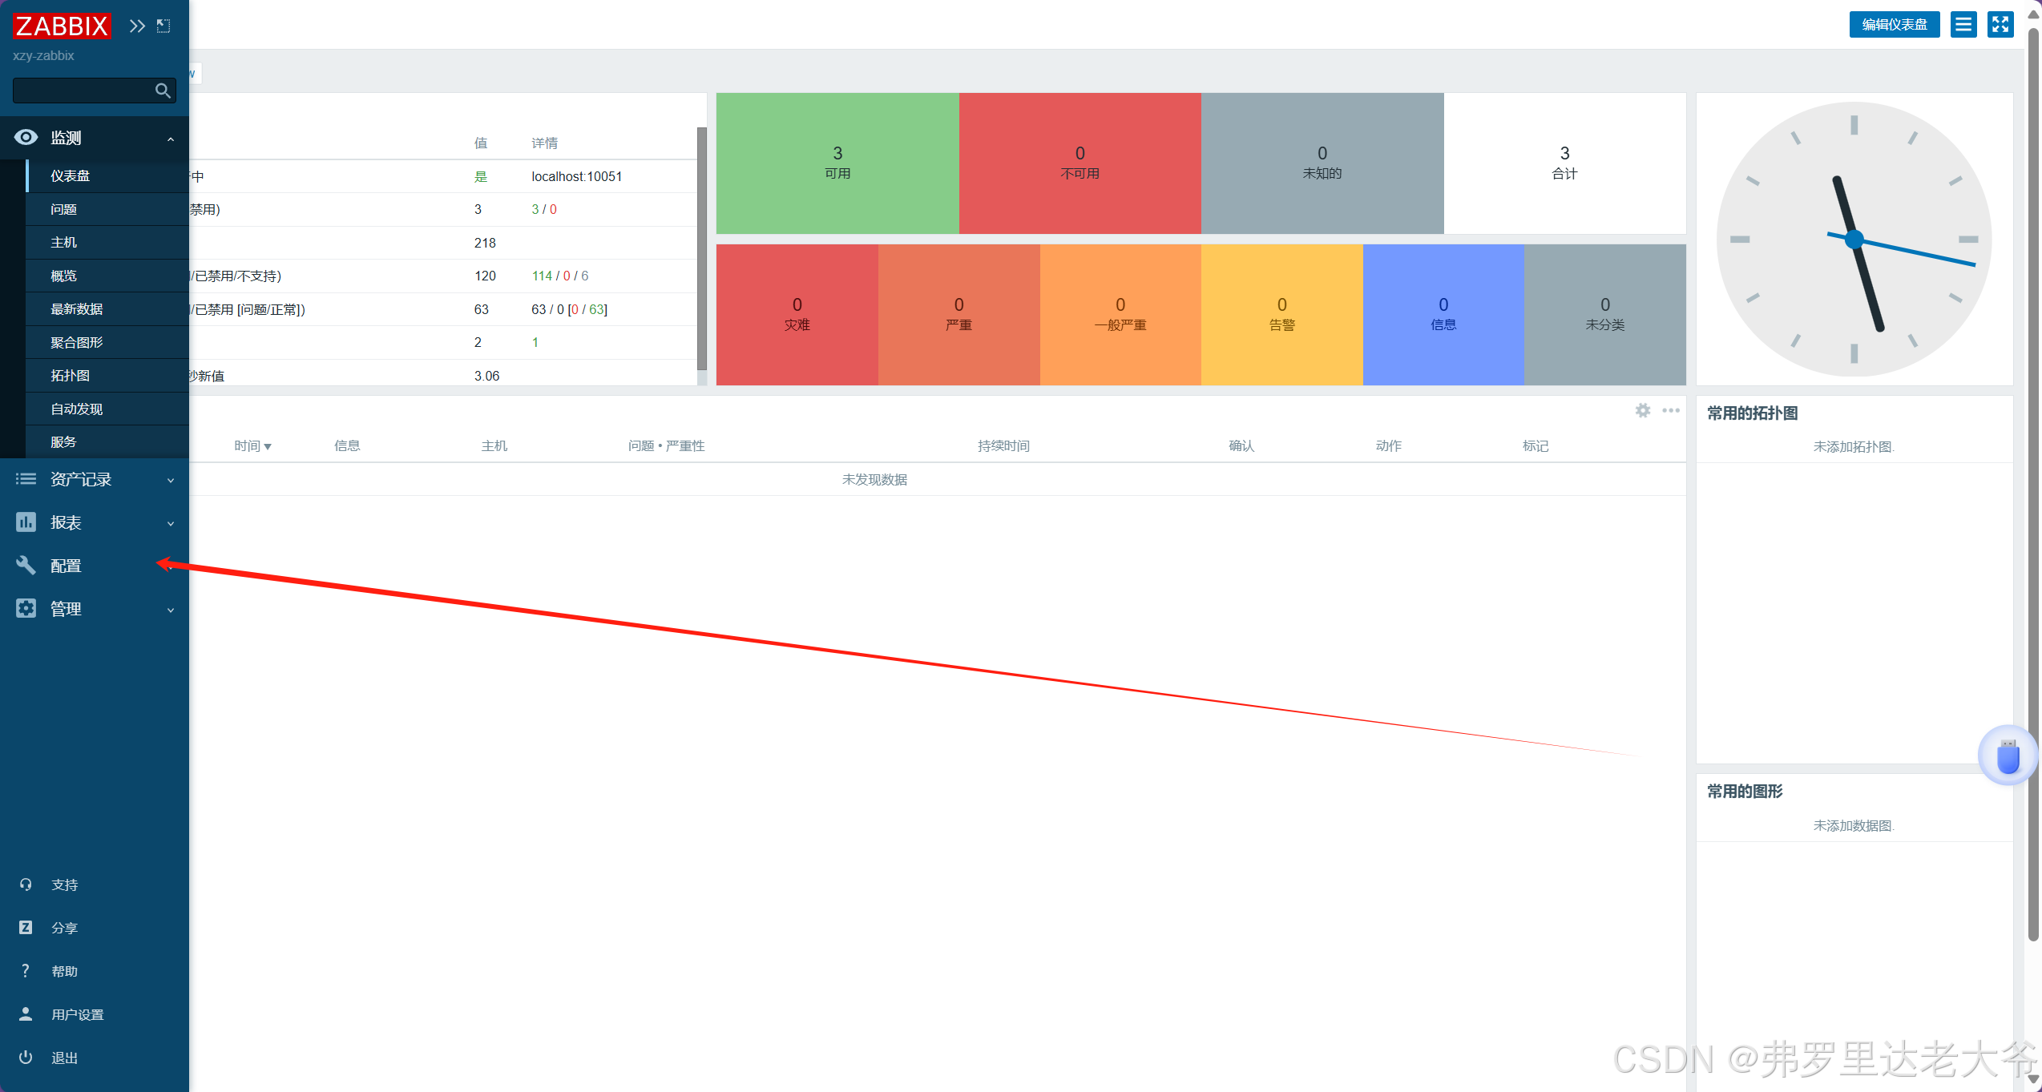Open problems widget gear settings
2042x1092 pixels.
[1643, 410]
